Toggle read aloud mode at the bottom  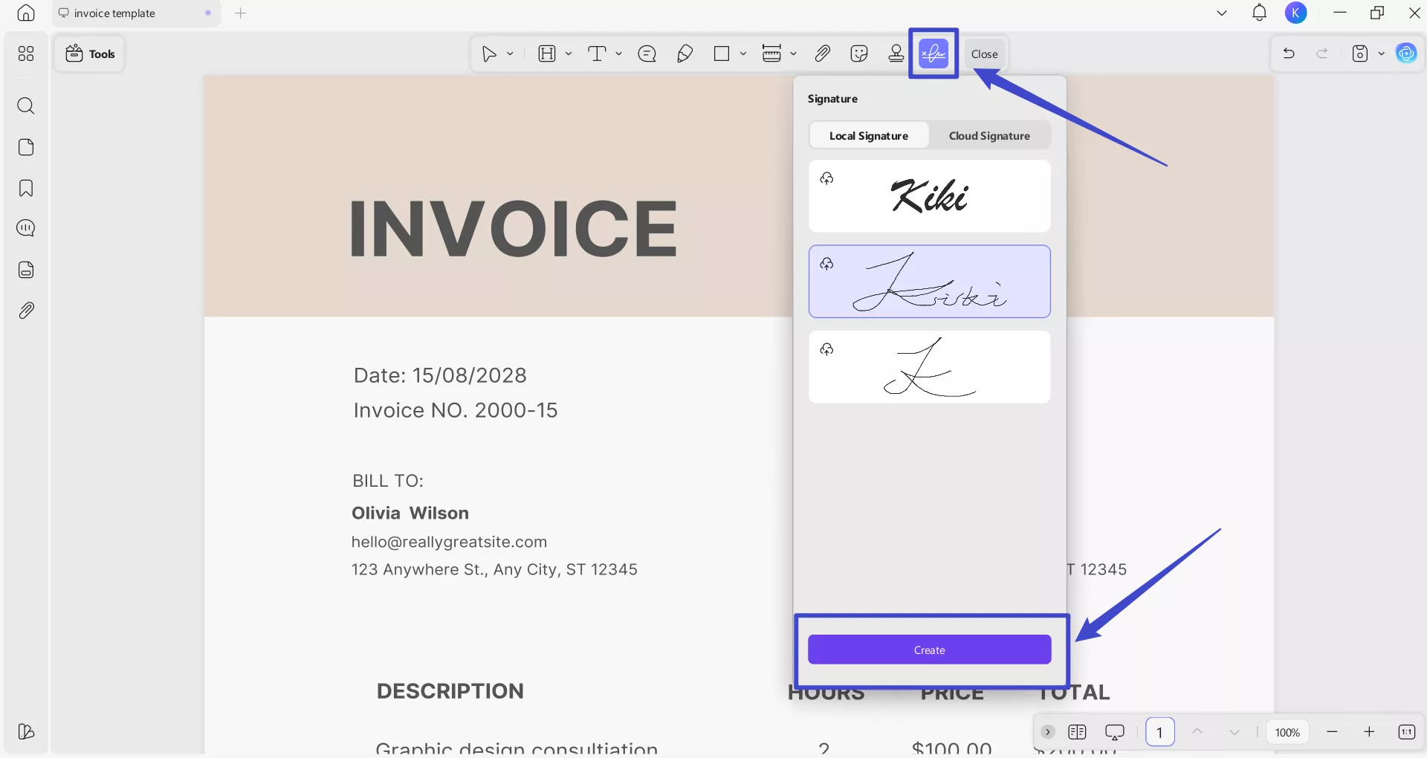(1116, 732)
